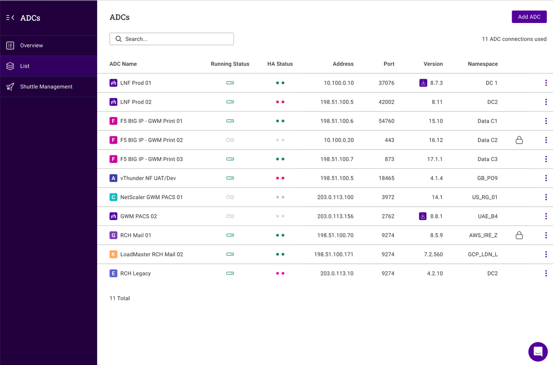
Task: Open the Overview page
Action: [49, 45]
